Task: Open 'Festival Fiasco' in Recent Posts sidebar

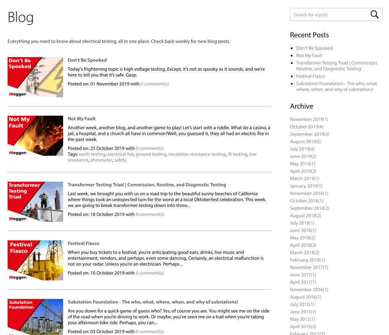Action: pyautogui.click(x=311, y=76)
